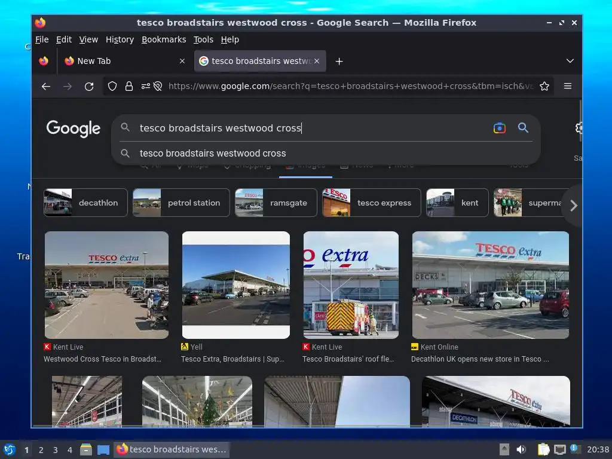Viewport: 612px width, 459px height.
Task: Open a new tab with the plus button
Action: (339, 62)
